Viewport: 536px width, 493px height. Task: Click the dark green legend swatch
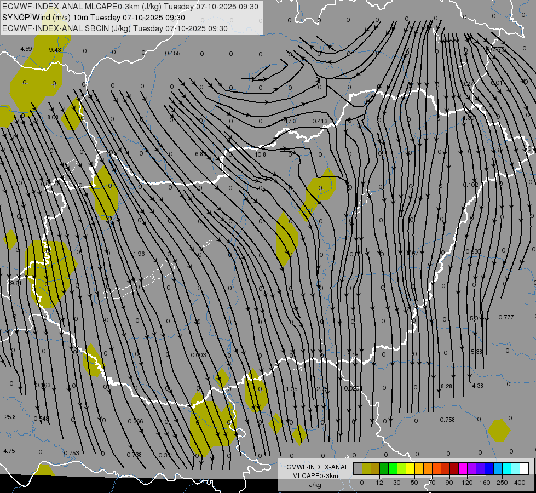(384, 468)
